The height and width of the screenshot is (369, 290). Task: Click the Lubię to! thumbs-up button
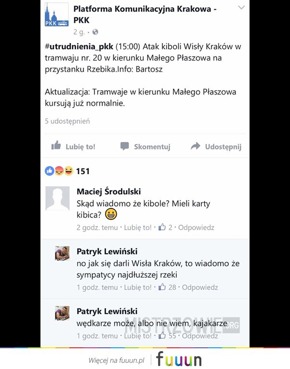point(73,146)
